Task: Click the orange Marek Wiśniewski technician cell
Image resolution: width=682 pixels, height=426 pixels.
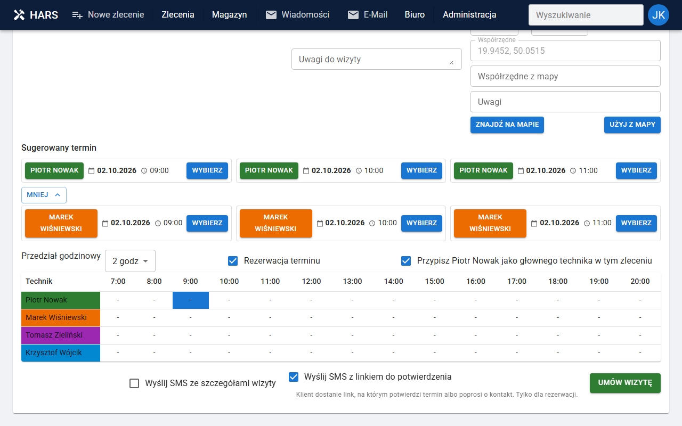Action: tap(61, 318)
